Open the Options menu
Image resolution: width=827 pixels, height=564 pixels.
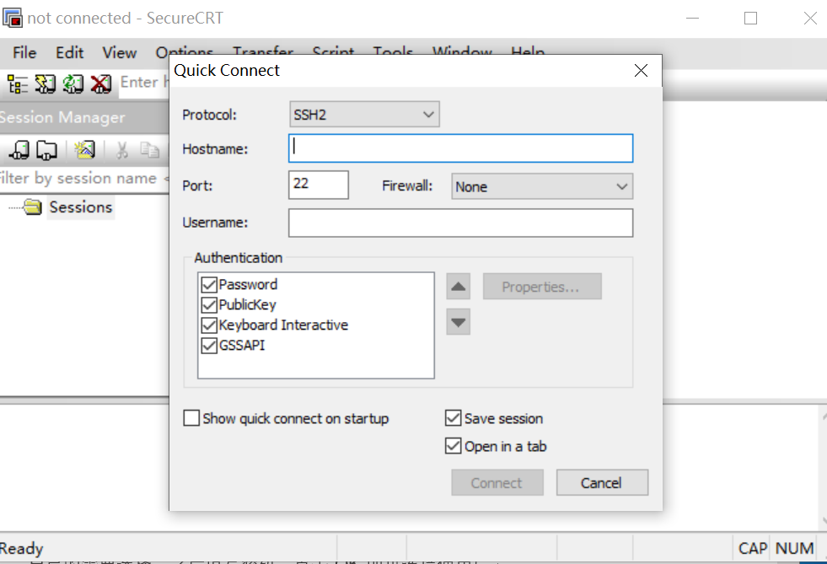[185, 53]
